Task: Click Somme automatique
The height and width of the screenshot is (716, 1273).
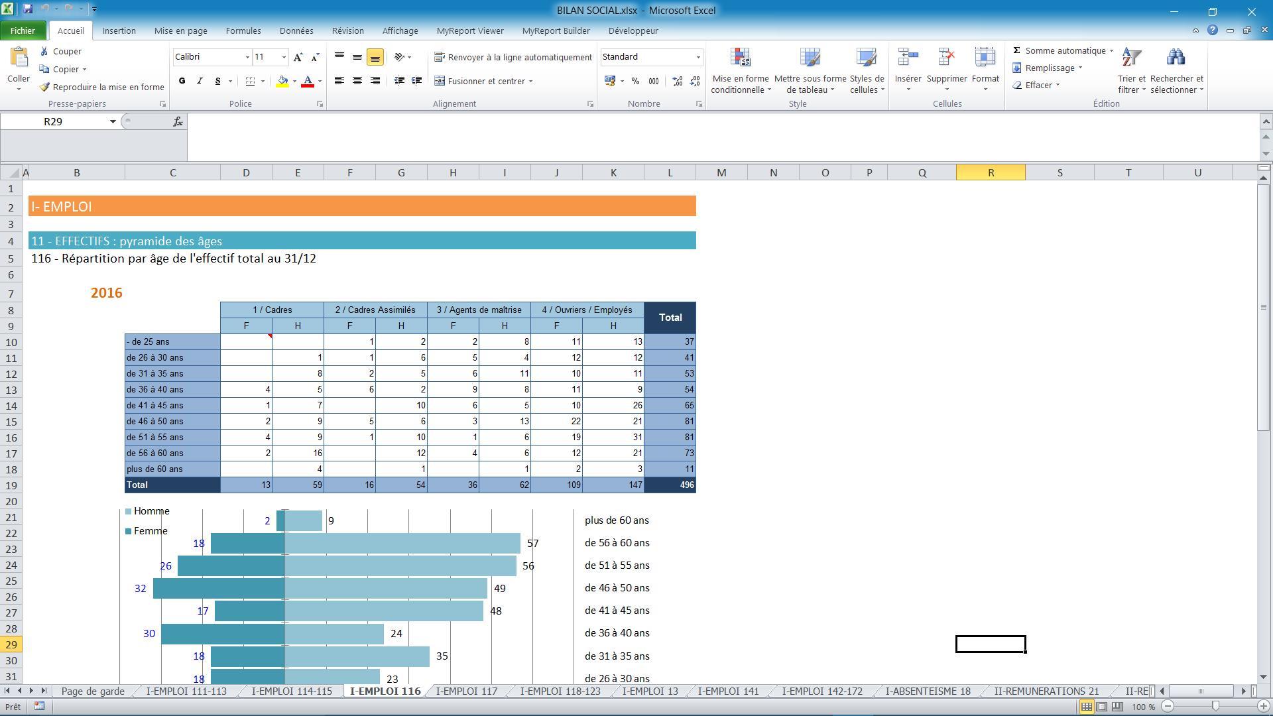Action: click(1059, 51)
